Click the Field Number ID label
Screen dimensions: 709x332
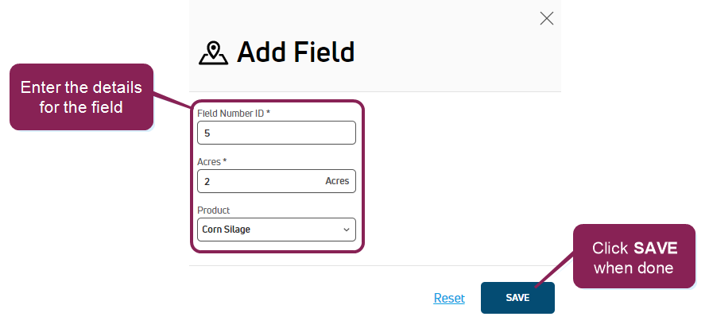click(x=233, y=114)
